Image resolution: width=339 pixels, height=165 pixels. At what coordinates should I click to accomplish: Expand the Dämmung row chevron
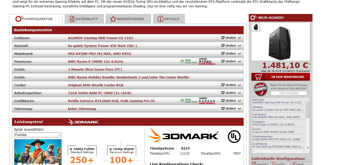coord(239,109)
